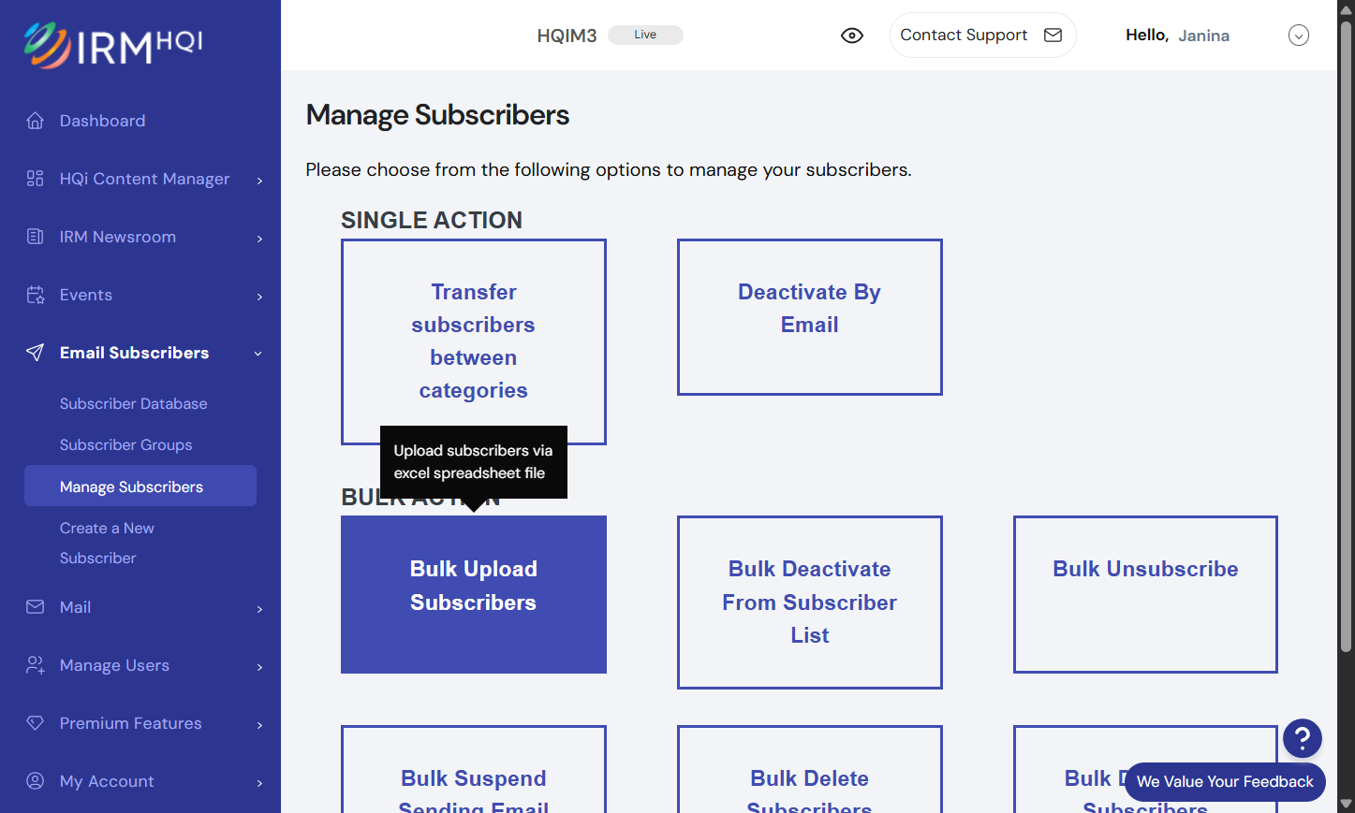
Task: Click We Value Your Feedback button
Action: tap(1225, 782)
